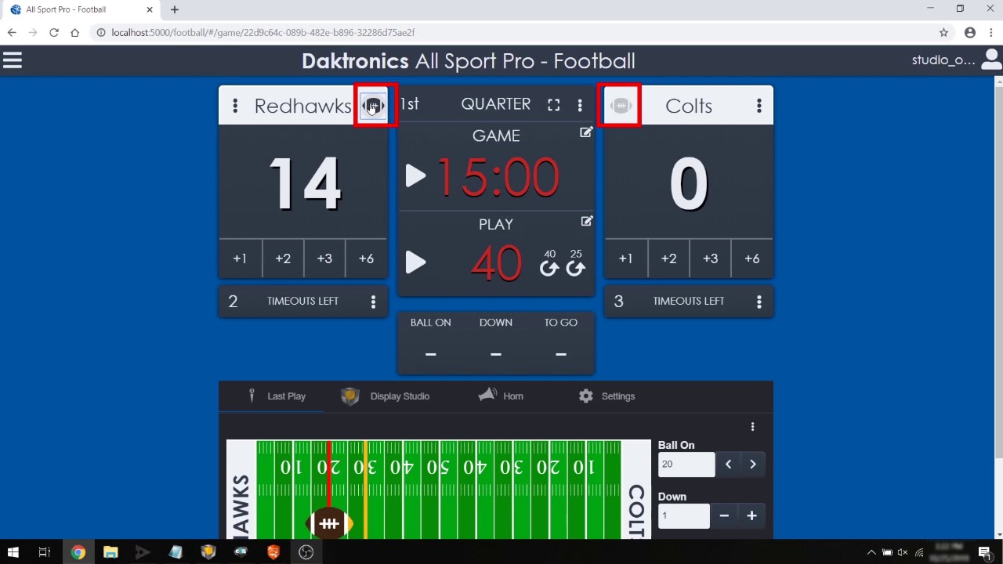Viewport: 1003px width, 564px height.
Task: Open File Explorer from the taskbar
Action: click(x=110, y=552)
